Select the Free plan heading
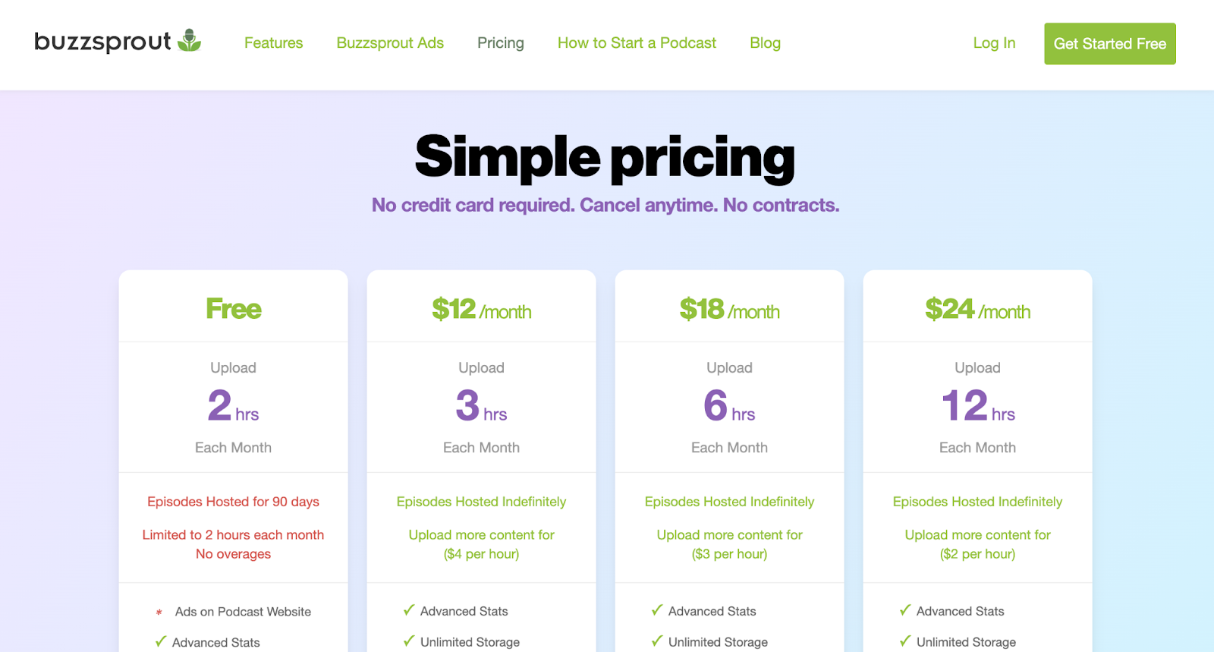 (234, 309)
